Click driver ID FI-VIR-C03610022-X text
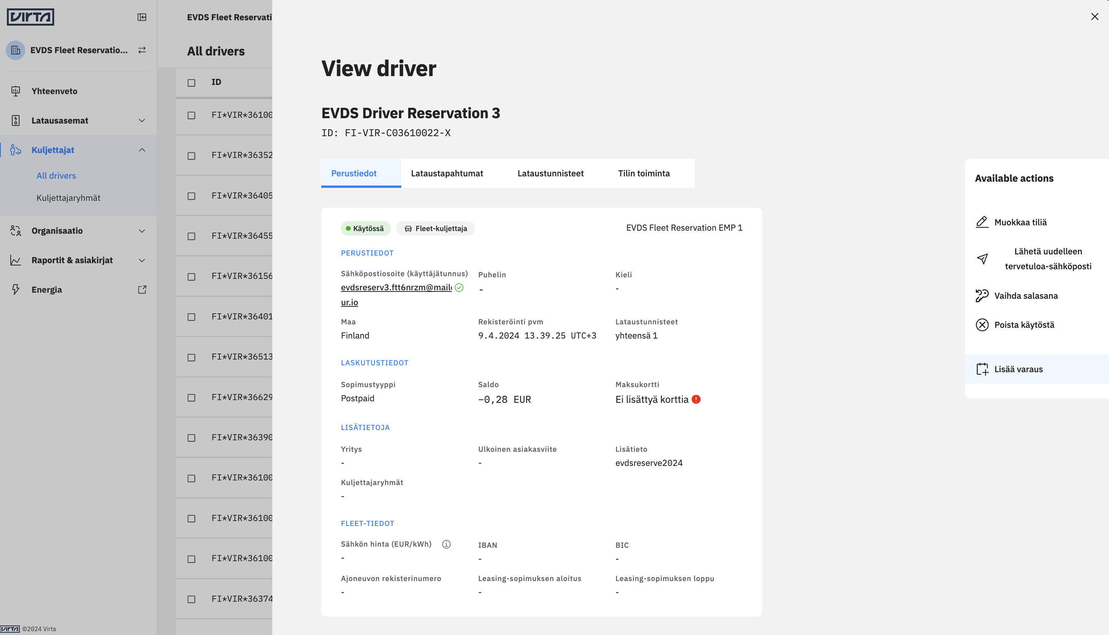This screenshot has height=635, width=1109. tap(397, 133)
